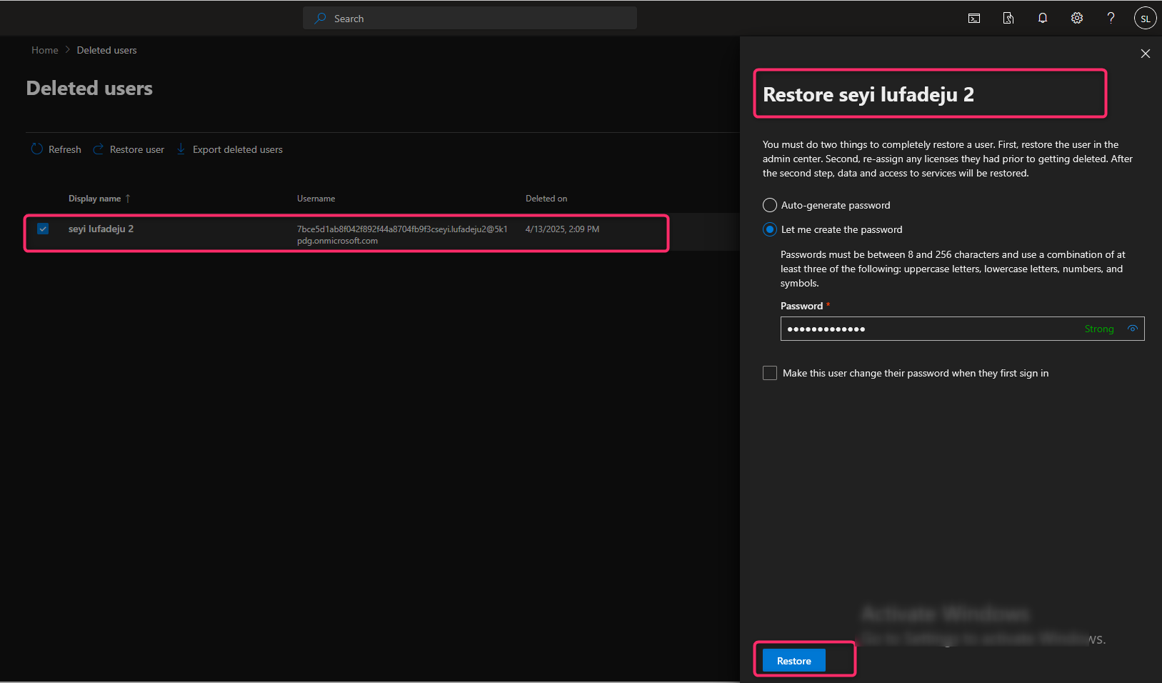Click the Username column header

316,199
